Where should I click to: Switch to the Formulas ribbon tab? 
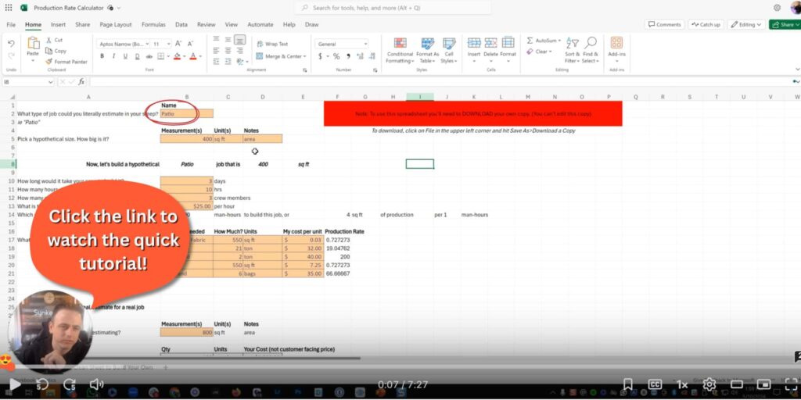[153, 24]
